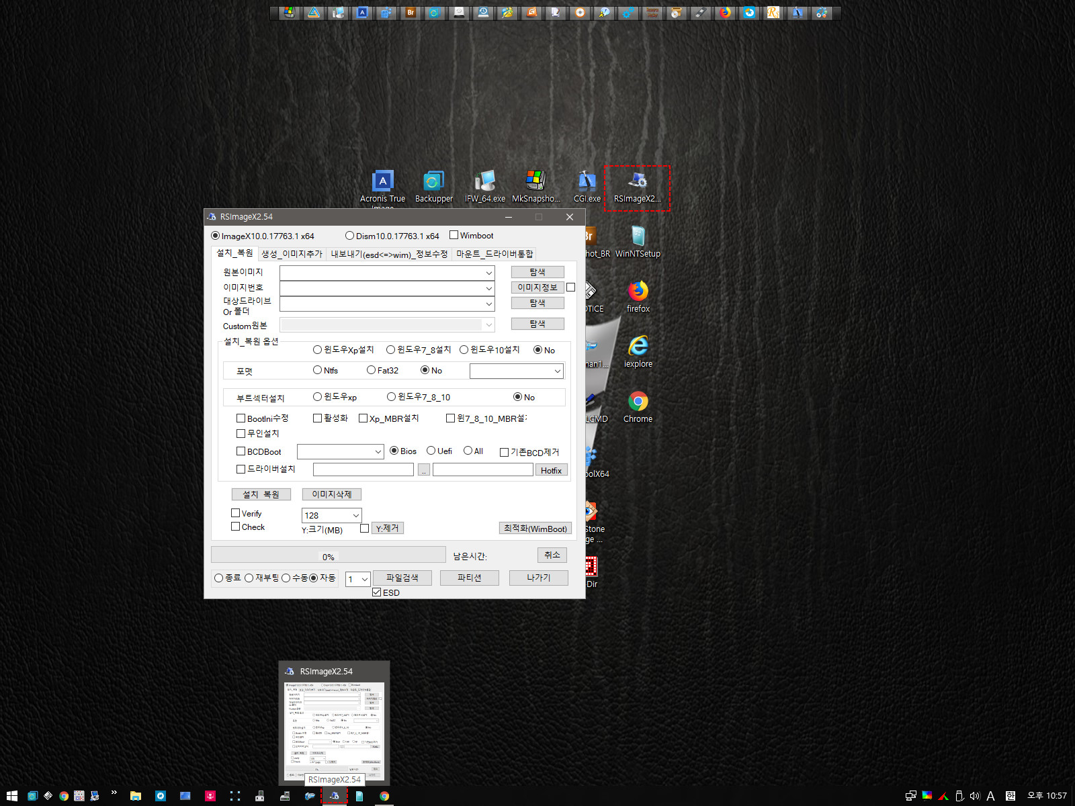Screen dimensions: 1075x806
Task: Check the 기존BCD제거 checkbox
Action: pyautogui.click(x=529, y=452)
